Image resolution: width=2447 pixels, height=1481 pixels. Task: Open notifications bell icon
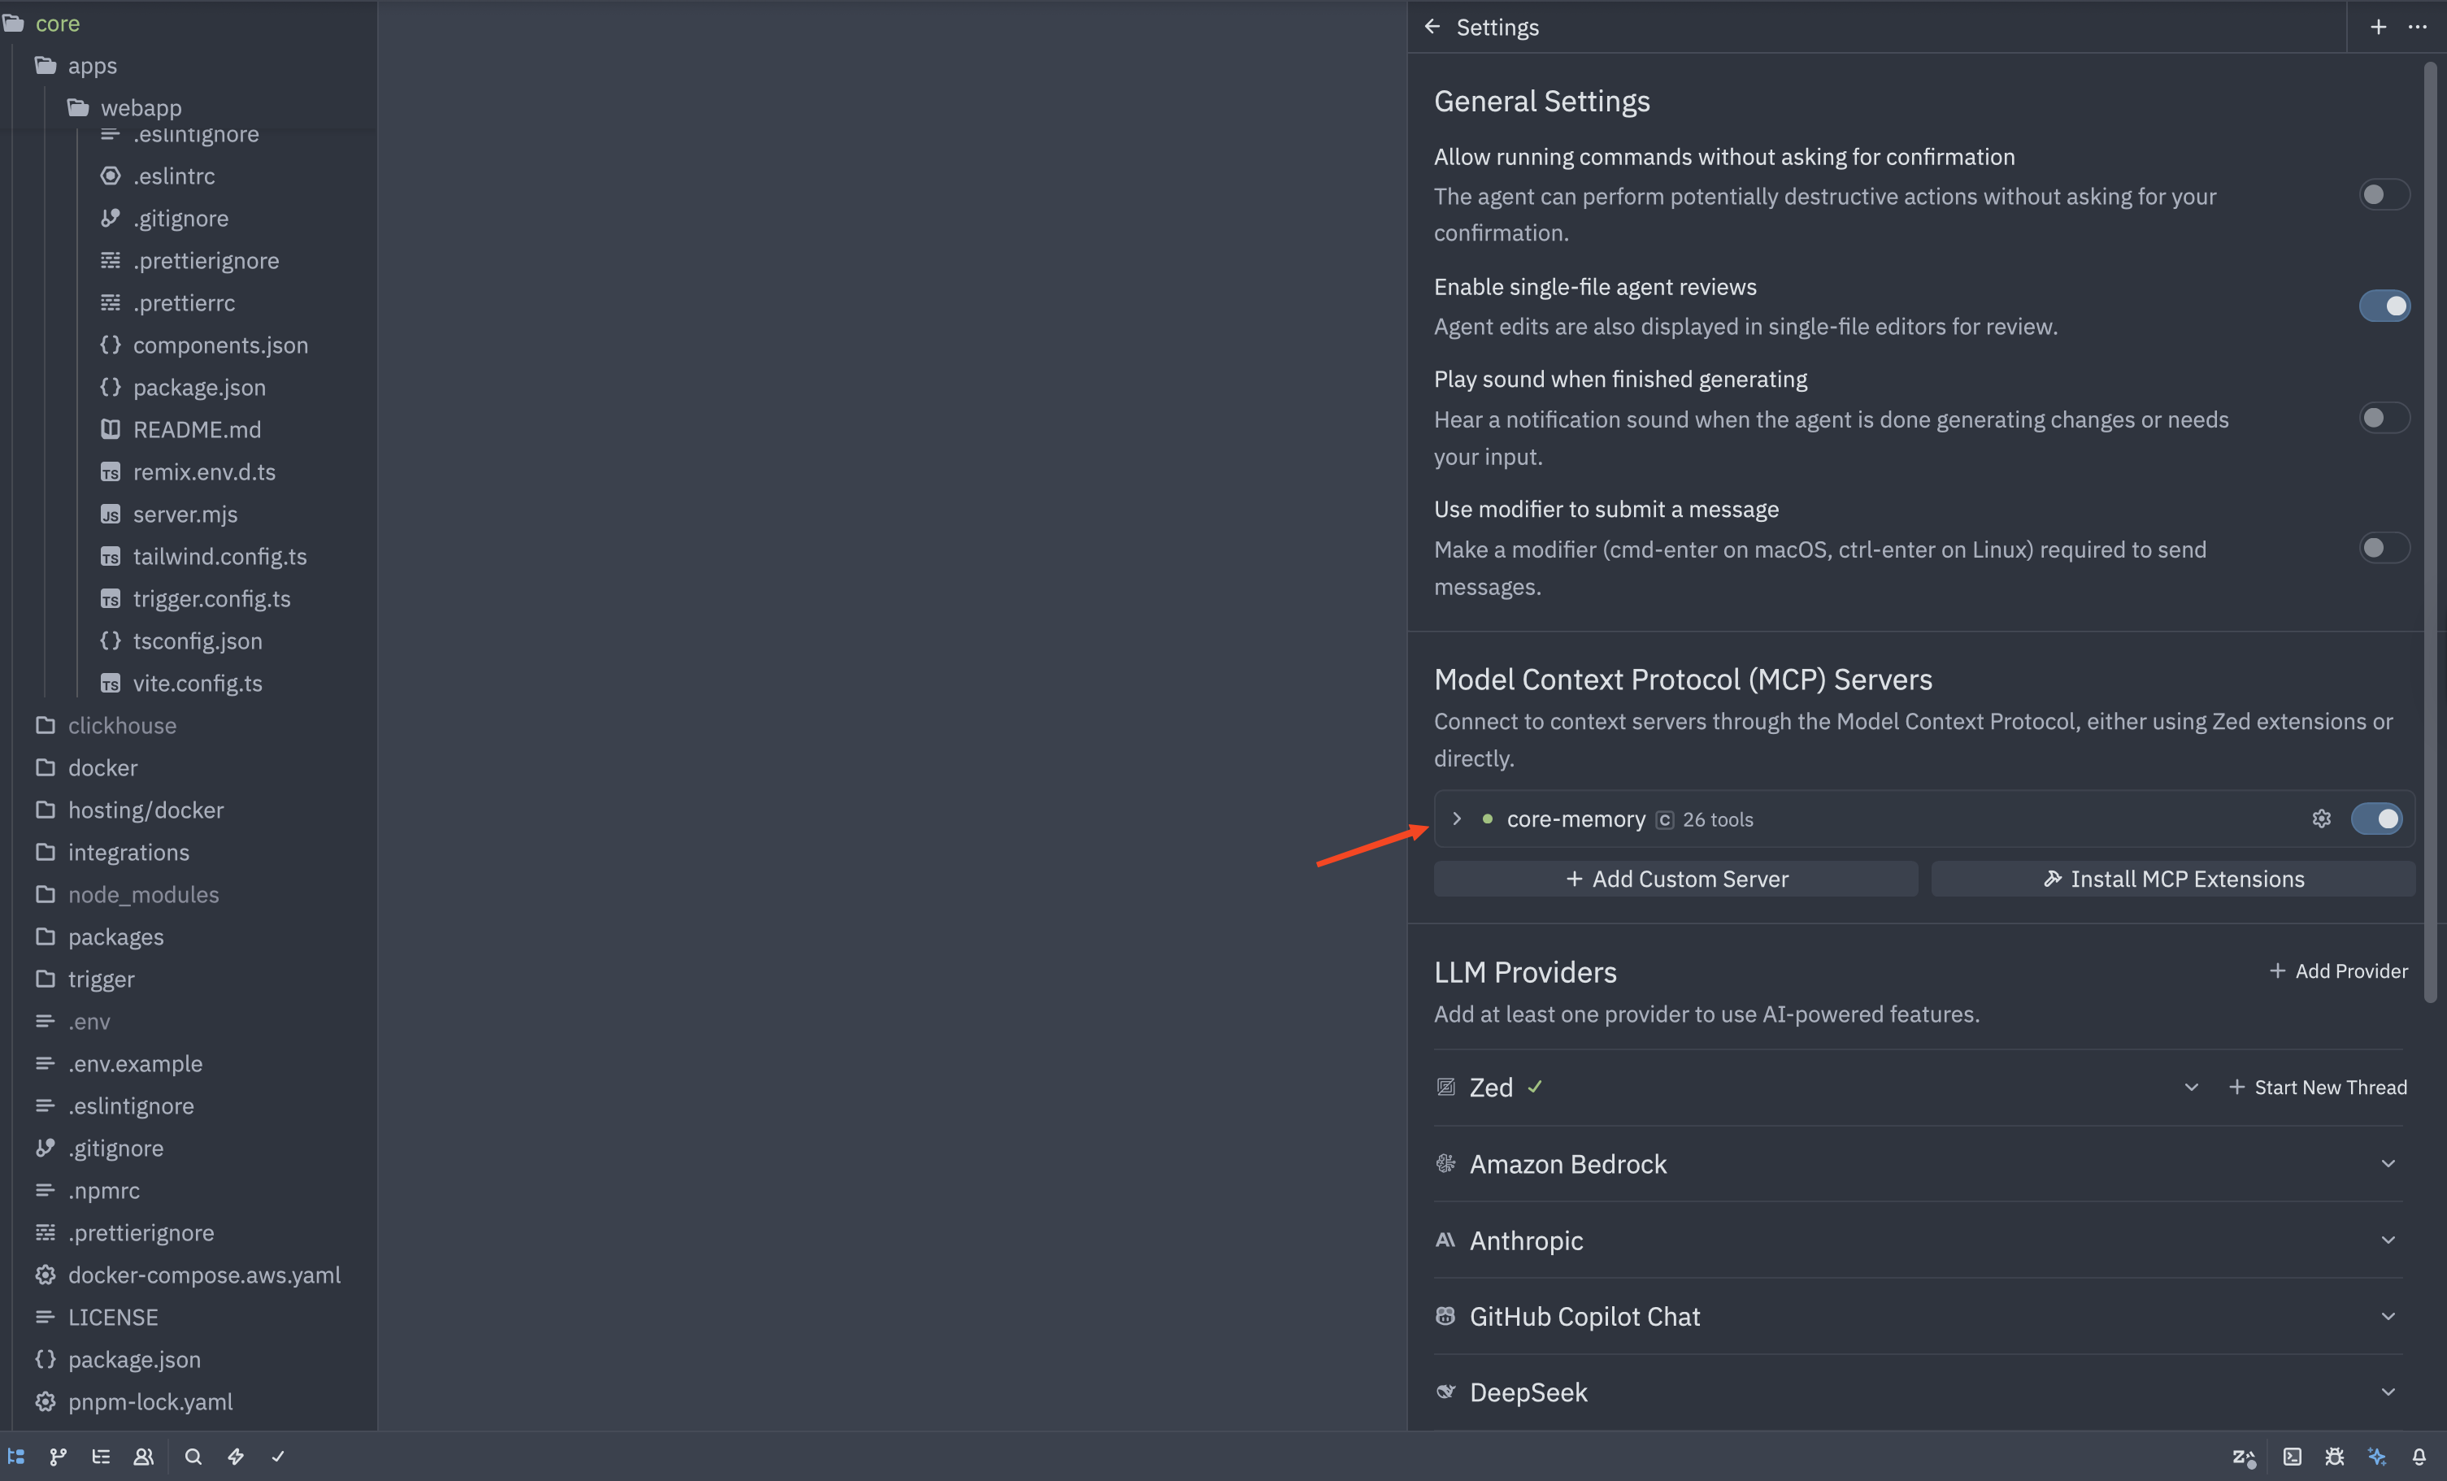pyautogui.click(x=2419, y=1456)
